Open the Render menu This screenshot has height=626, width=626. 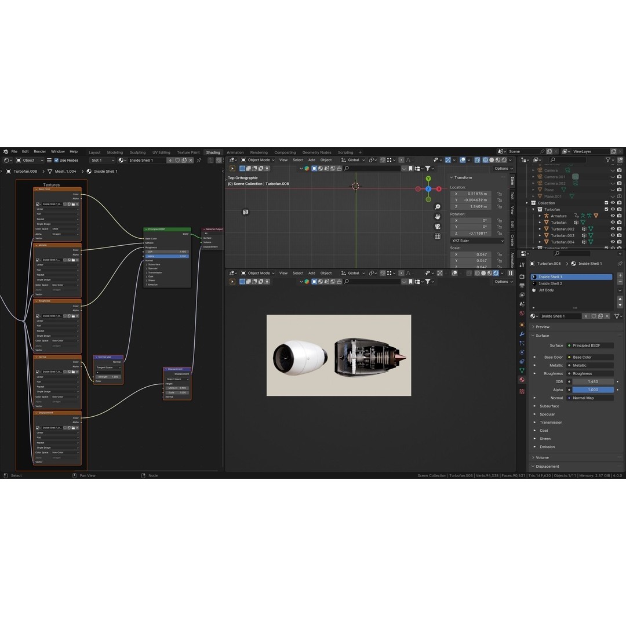(x=39, y=151)
